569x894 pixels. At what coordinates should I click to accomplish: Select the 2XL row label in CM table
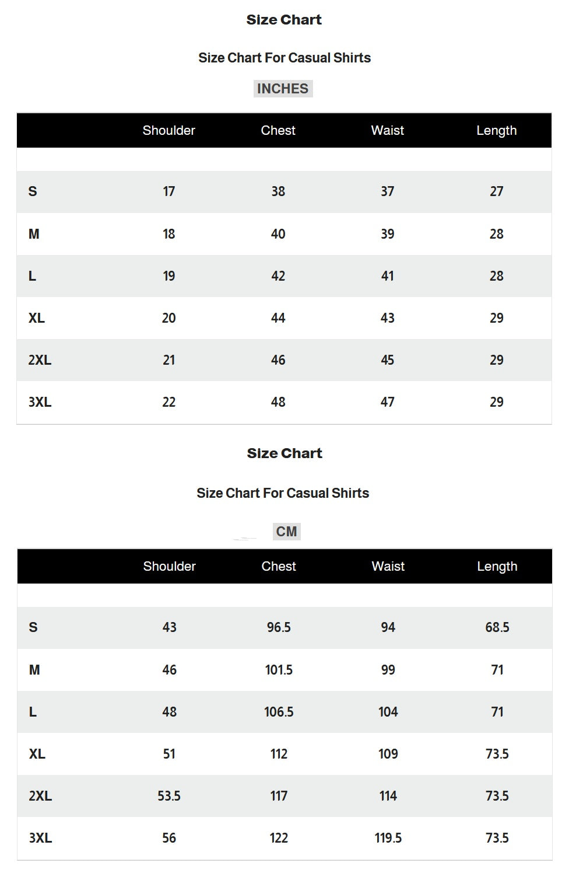(x=40, y=796)
